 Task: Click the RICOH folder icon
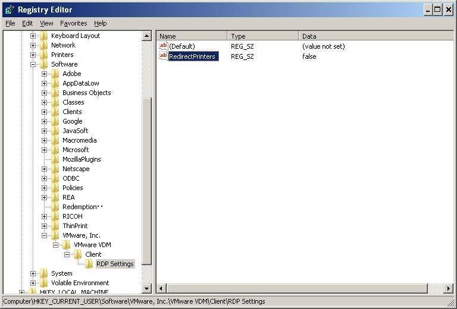pos(55,216)
